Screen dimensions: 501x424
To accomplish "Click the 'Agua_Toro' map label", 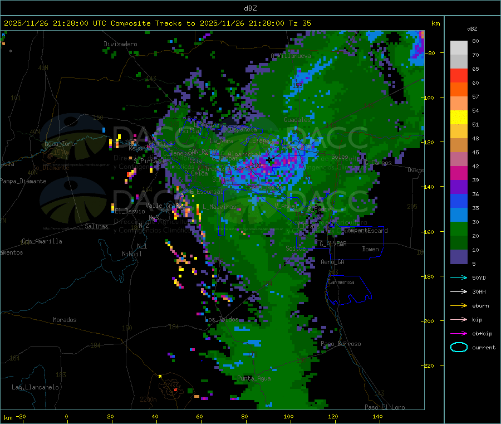I will (60, 144).
